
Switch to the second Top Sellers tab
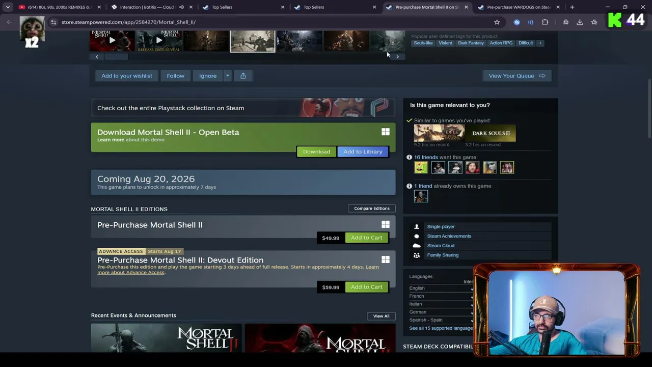[334, 7]
